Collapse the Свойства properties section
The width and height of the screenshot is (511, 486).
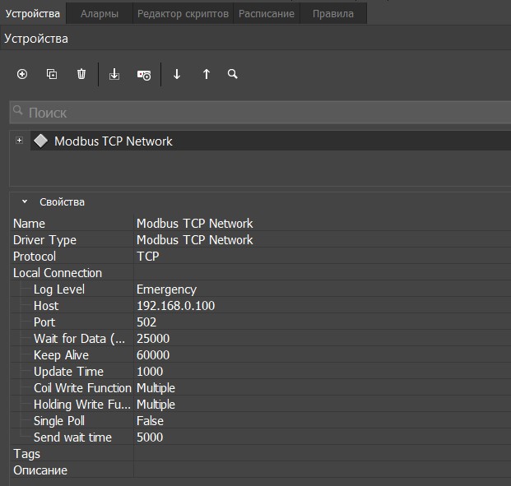click(25, 201)
